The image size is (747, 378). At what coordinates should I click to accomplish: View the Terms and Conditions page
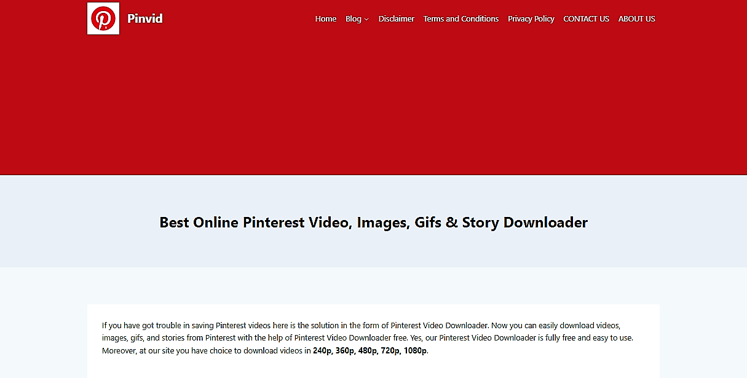coord(460,19)
